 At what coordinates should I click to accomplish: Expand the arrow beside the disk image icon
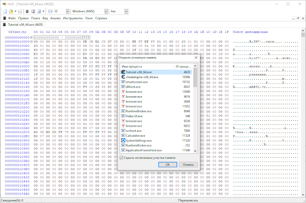[44, 11]
